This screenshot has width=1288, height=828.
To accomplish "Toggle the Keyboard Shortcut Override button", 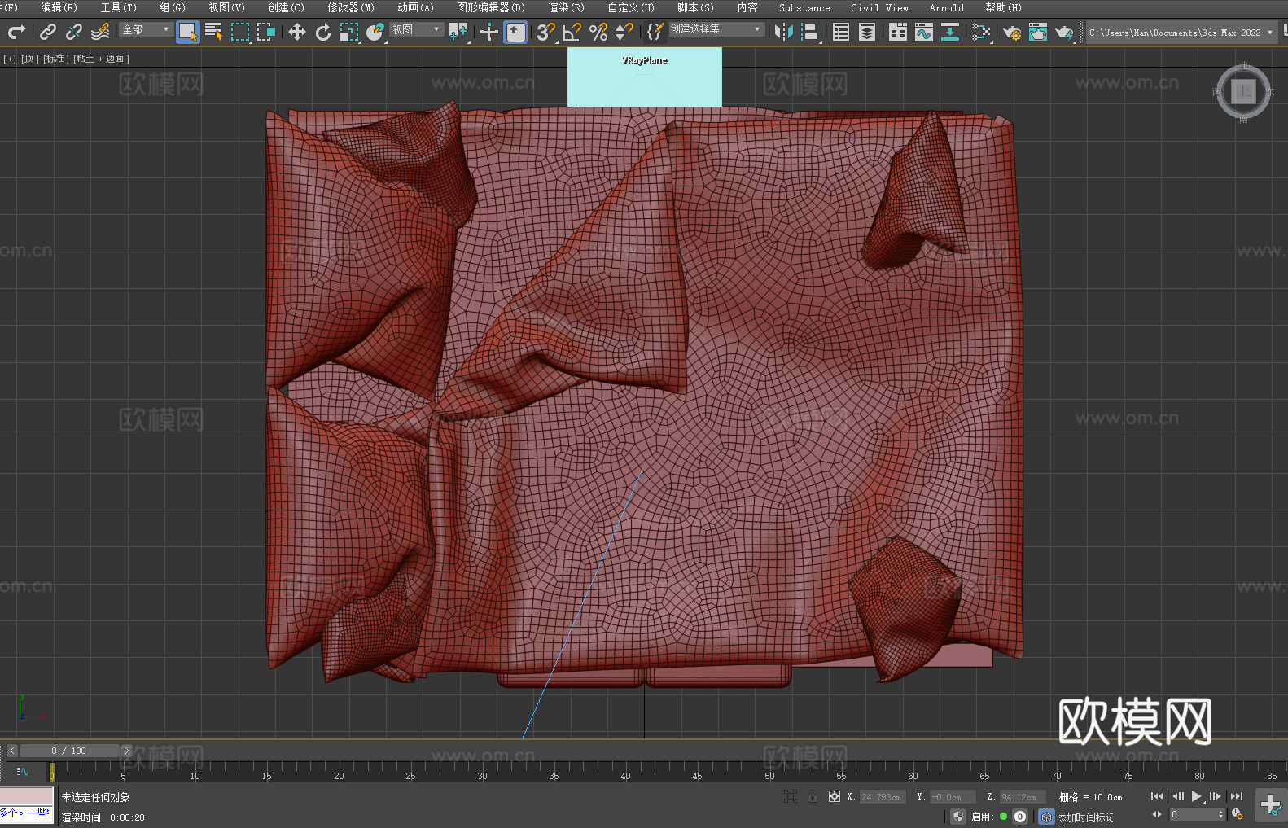I will pos(516,32).
